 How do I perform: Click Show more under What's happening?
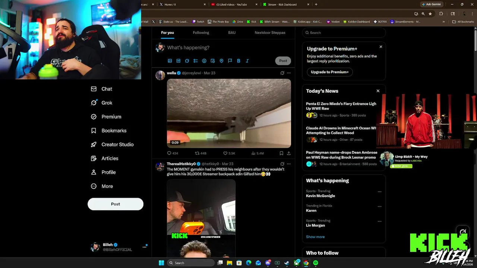pyautogui.click(x=315, y=237)
